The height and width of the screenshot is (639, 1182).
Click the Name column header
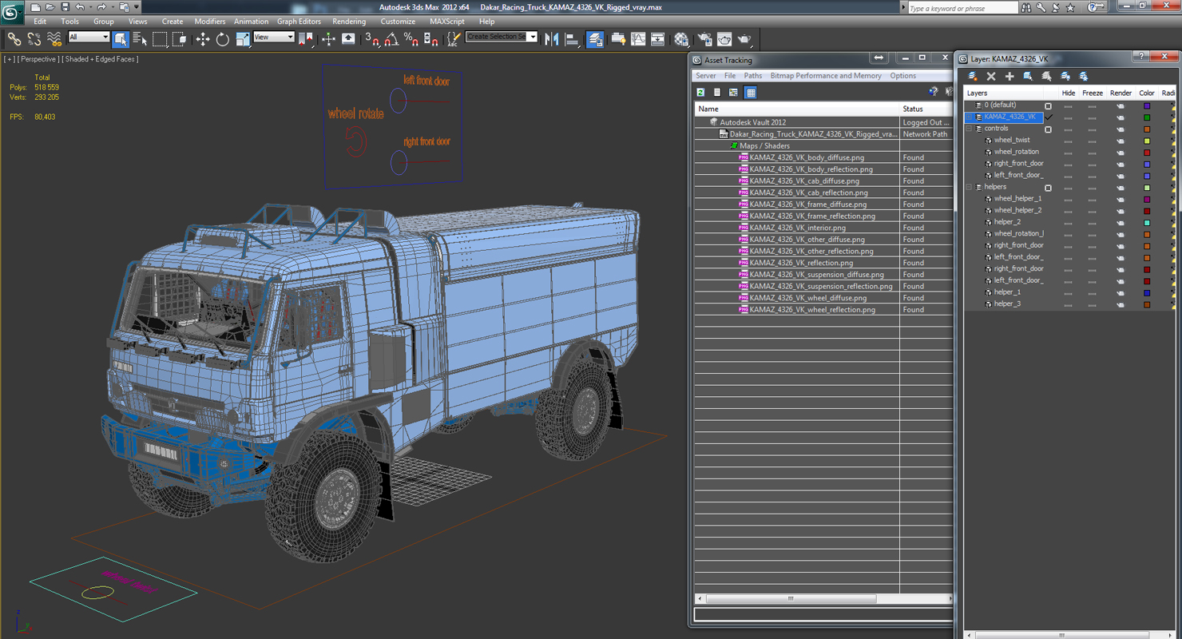click(797, 109)
